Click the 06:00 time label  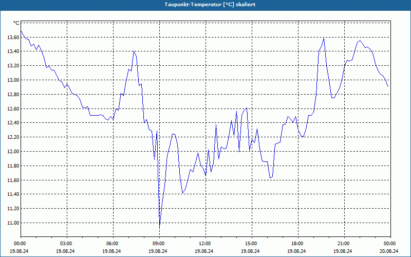pos(113,244)
